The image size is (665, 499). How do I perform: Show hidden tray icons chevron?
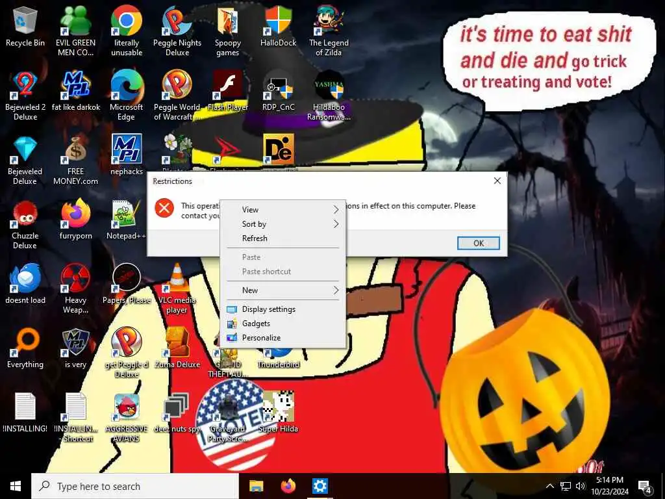point(549,486)
